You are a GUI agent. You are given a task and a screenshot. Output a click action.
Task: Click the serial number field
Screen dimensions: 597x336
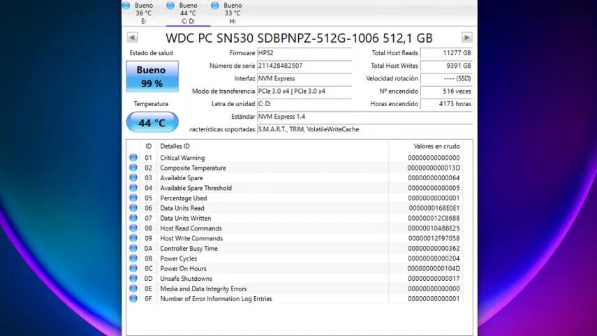(x=304, y=66)
